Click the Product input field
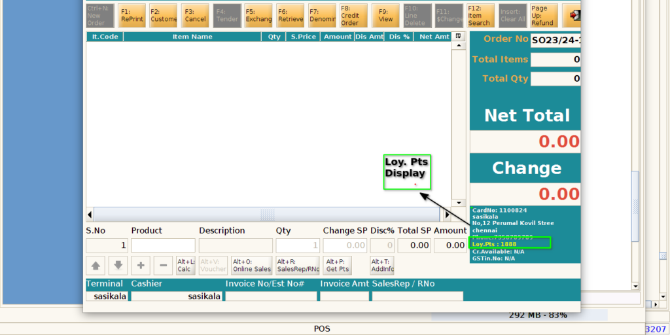Screen dimensions: 670x335 click(163, 245)
